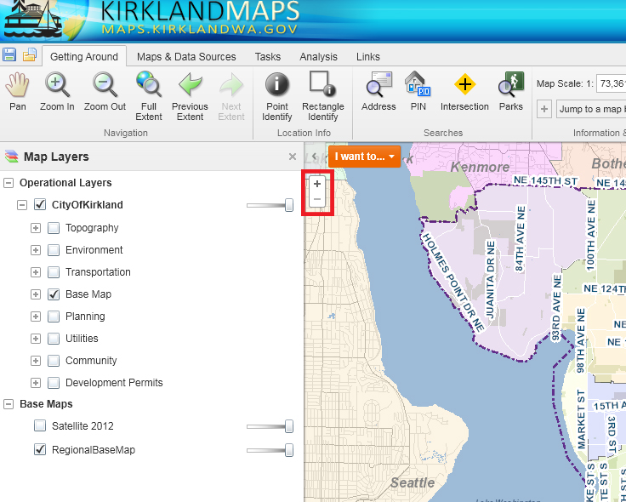Choose the Point Identify tool
Screen dimensions: 626x502
(277, 91)
